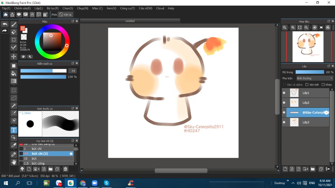
Task: Select the Operation tool
Action: coord(14,137)
